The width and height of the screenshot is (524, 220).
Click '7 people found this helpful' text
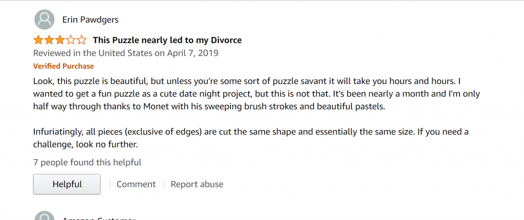coord(87,162)
